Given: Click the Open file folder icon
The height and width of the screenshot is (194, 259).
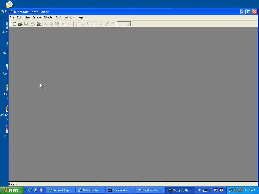Looking at the screenshot, I should pos(20,24).
